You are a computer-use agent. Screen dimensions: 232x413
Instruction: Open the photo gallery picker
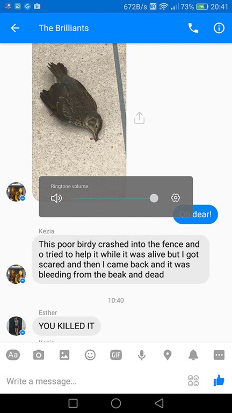(x=64, y=355)
